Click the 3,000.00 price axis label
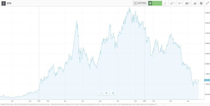 pos(207,43)
